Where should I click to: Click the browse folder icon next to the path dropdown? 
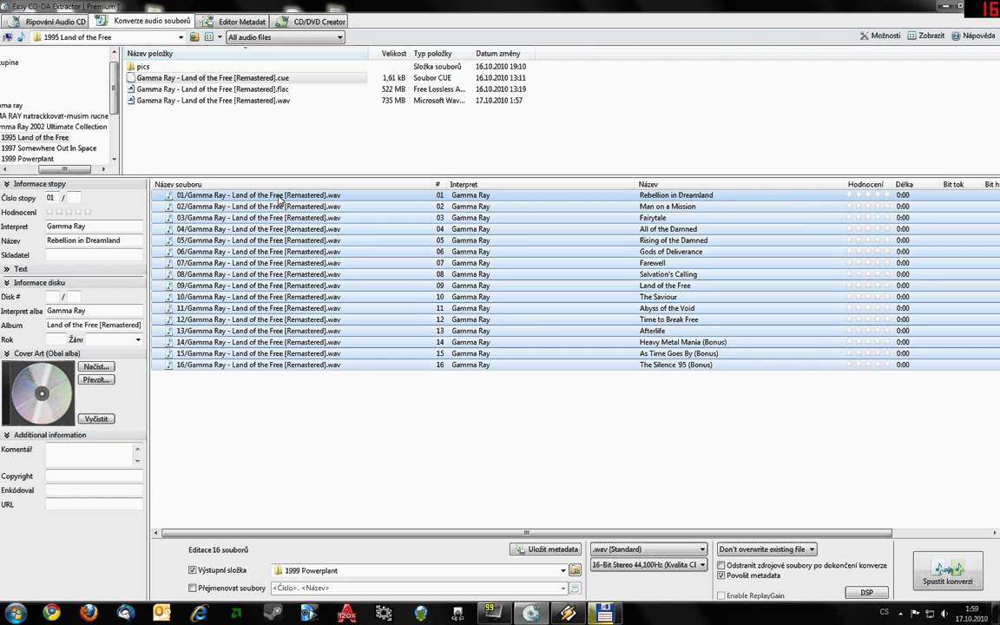pyautogui.click(x=194, y=37)
